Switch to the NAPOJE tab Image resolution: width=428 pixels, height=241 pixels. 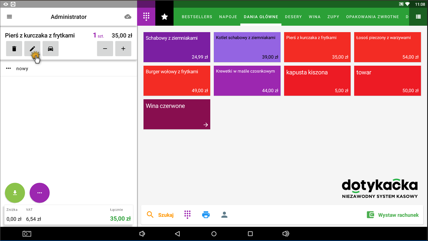pyautogui.click(x=228, y=17)
